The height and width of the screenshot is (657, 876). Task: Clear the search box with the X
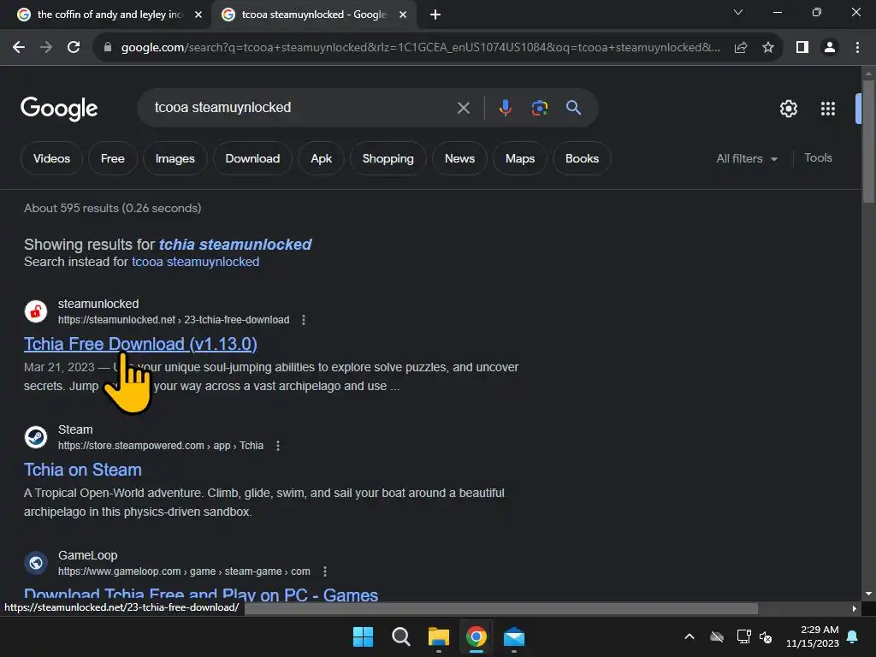point(464,108)
